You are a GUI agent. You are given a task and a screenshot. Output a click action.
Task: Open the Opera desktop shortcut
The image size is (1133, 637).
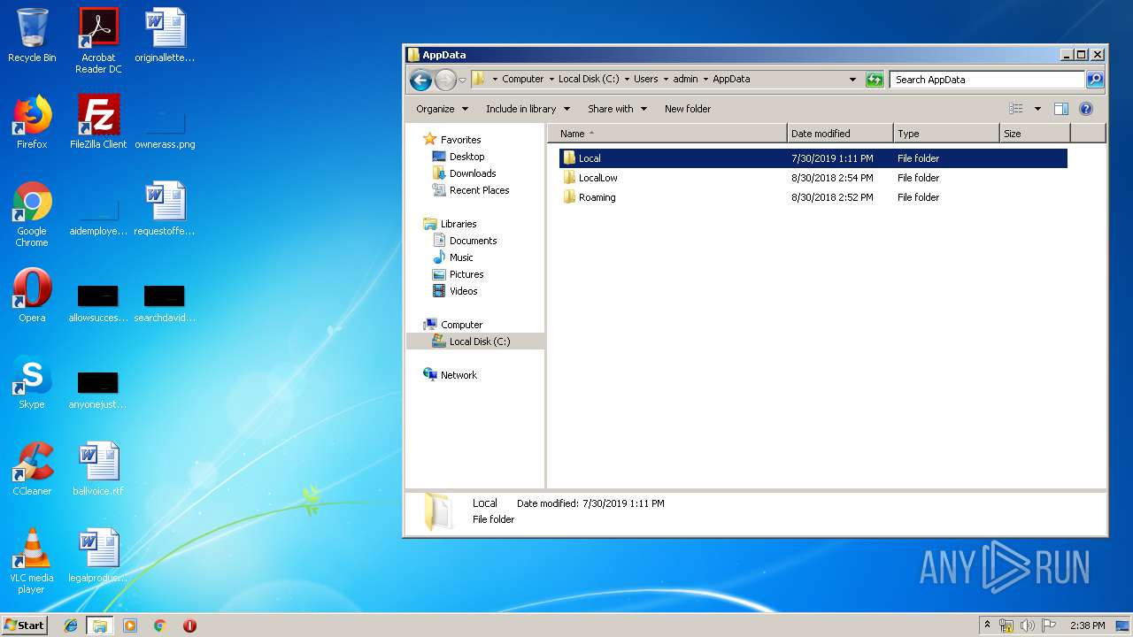coord(32,295)
